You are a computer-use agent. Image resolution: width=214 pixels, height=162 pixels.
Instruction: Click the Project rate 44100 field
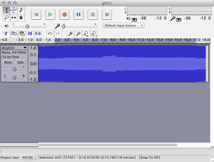(x=29, y=157)
